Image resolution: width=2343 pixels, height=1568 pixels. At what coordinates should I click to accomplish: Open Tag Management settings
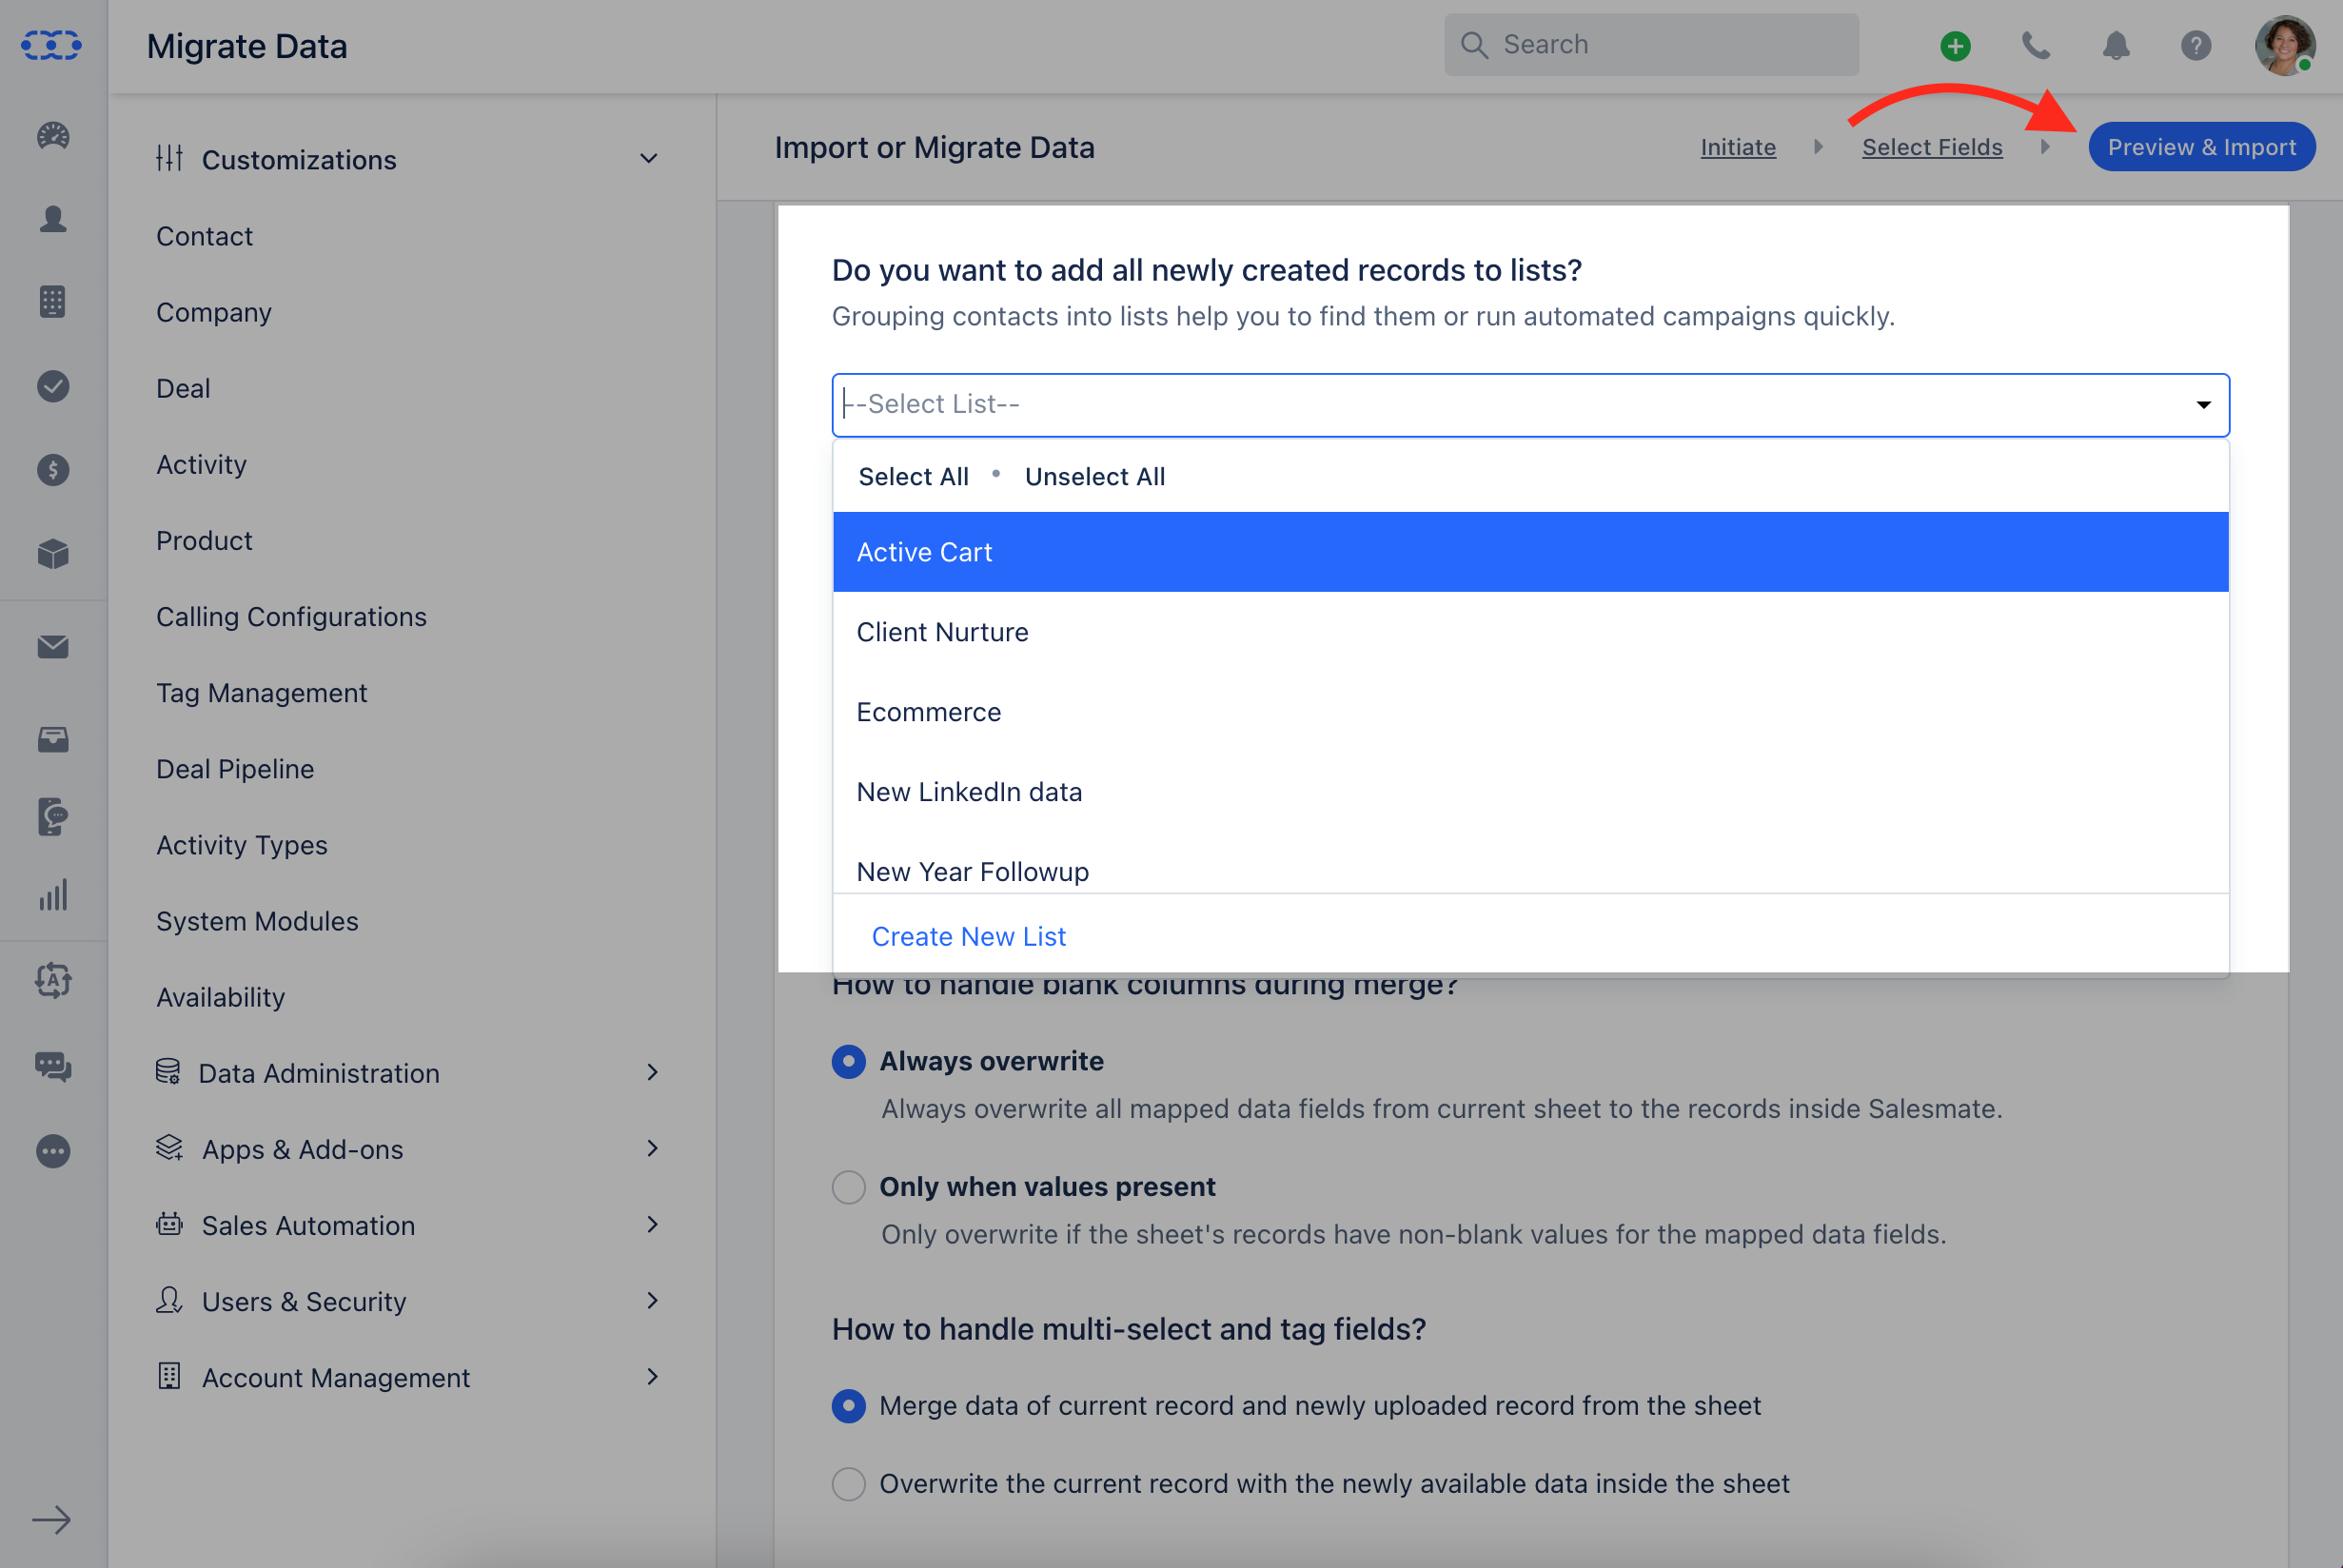pos(261,692)
